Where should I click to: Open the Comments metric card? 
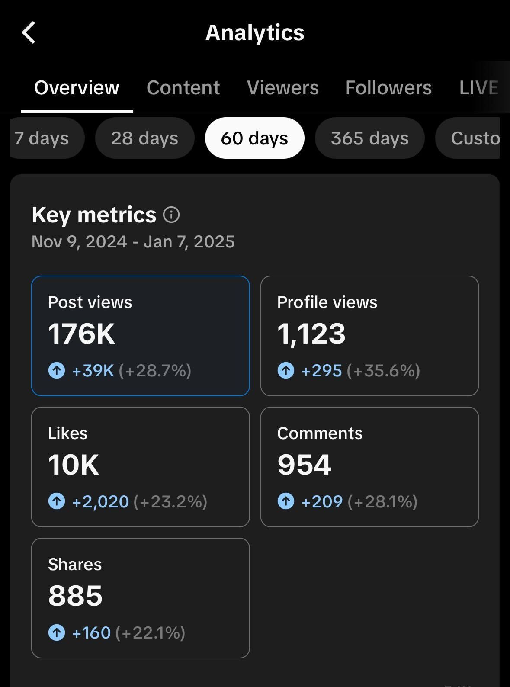(x=369, y=467)
